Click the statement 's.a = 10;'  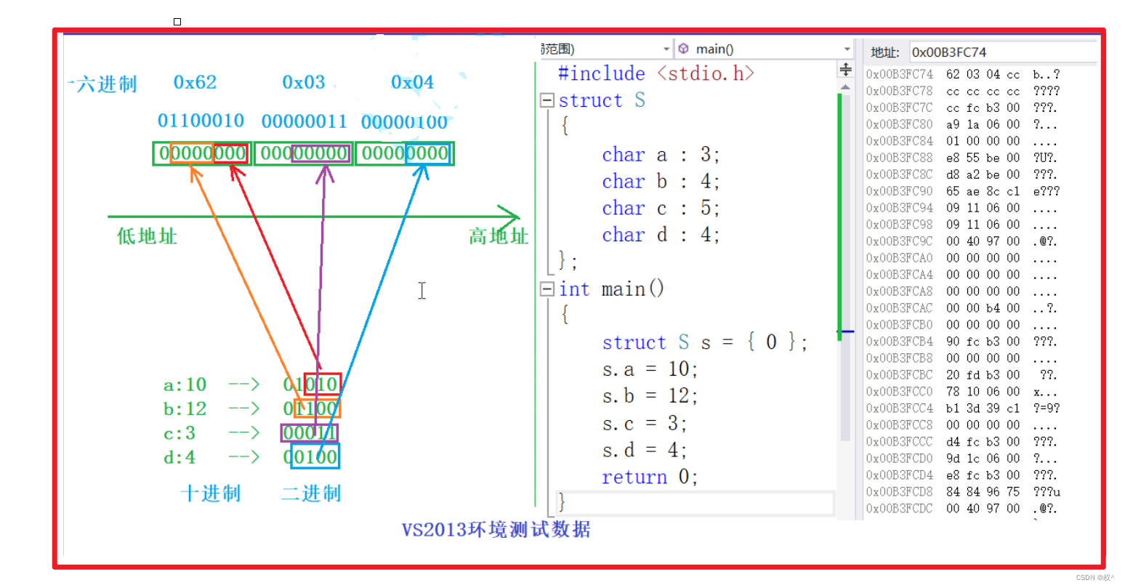coord(650,369)
